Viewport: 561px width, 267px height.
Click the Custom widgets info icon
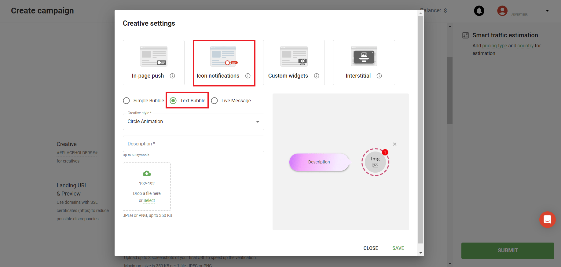[317, 76]
